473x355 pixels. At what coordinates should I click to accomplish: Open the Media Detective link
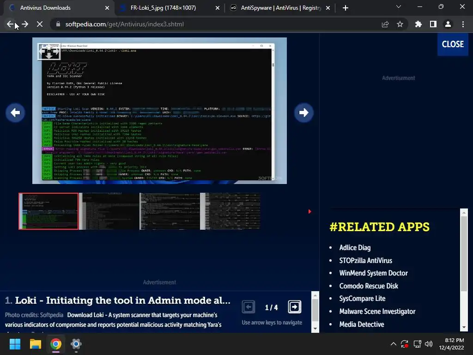click(362, 324)
